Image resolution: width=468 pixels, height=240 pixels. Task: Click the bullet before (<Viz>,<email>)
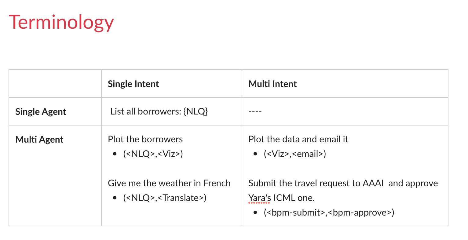click(255, 154)
